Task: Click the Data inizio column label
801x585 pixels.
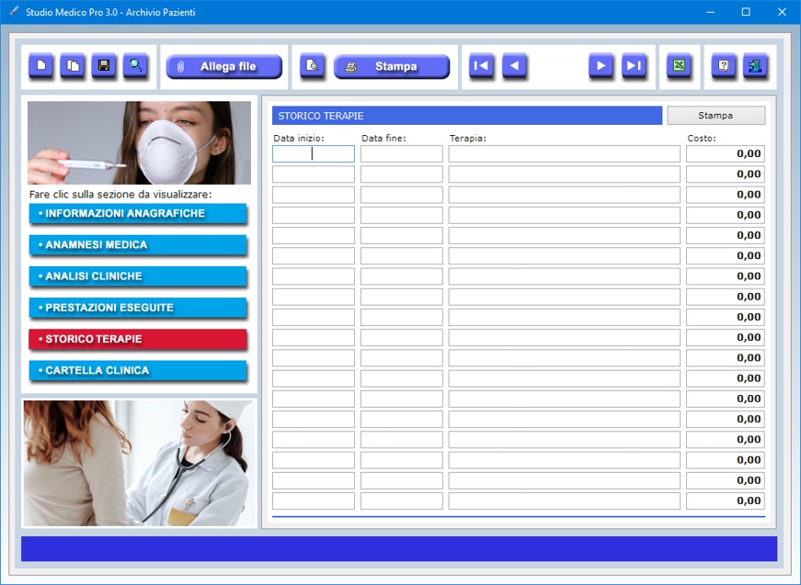Action: point(299,139)
